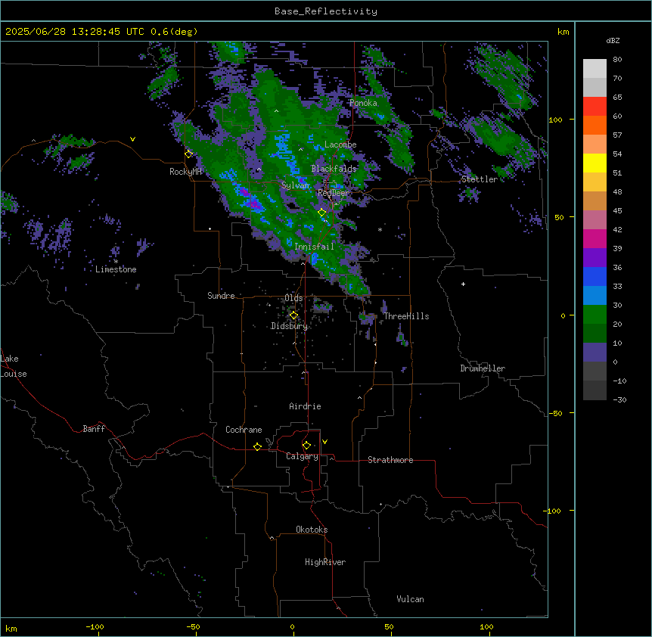The width and height of the screenshot is (652, 637).
Task: Select the light blue 30-33 dBZ swatch
Action: 595,296
